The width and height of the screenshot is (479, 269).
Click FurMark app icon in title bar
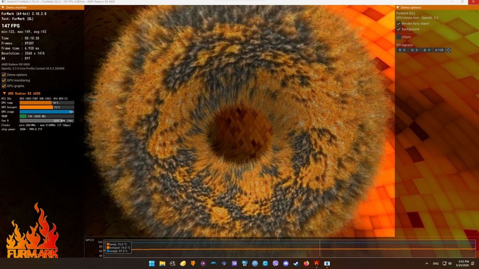(x=3, y=2)
